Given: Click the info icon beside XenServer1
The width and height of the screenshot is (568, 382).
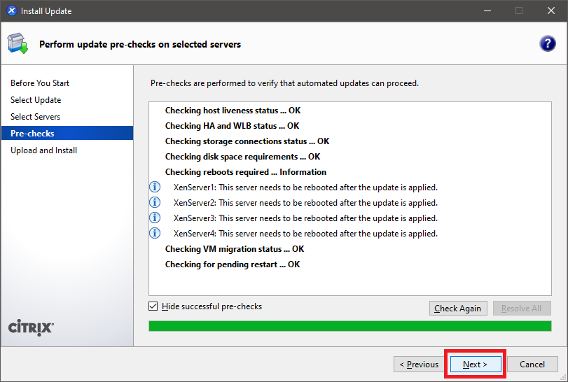Looking at the screenshot, I should coord(155,188).
